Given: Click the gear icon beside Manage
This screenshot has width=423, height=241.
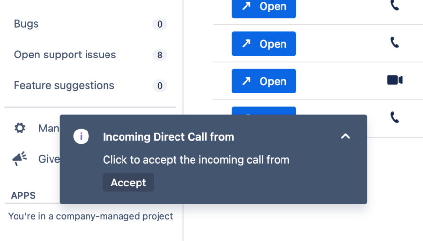Looking at the screenshot, I should (20, 128).
